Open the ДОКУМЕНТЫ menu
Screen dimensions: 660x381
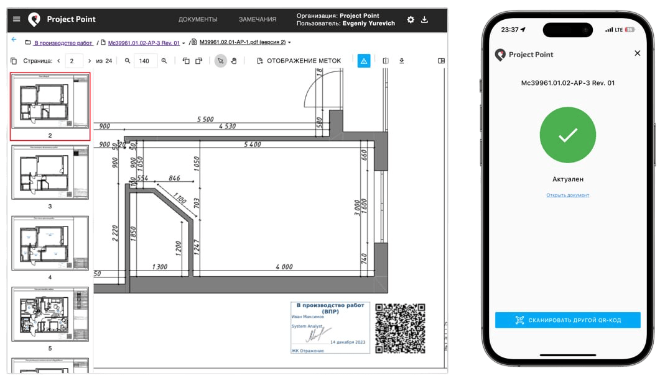point(198,19)
